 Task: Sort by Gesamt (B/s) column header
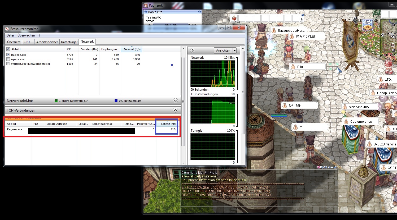[x=132, y=49]
